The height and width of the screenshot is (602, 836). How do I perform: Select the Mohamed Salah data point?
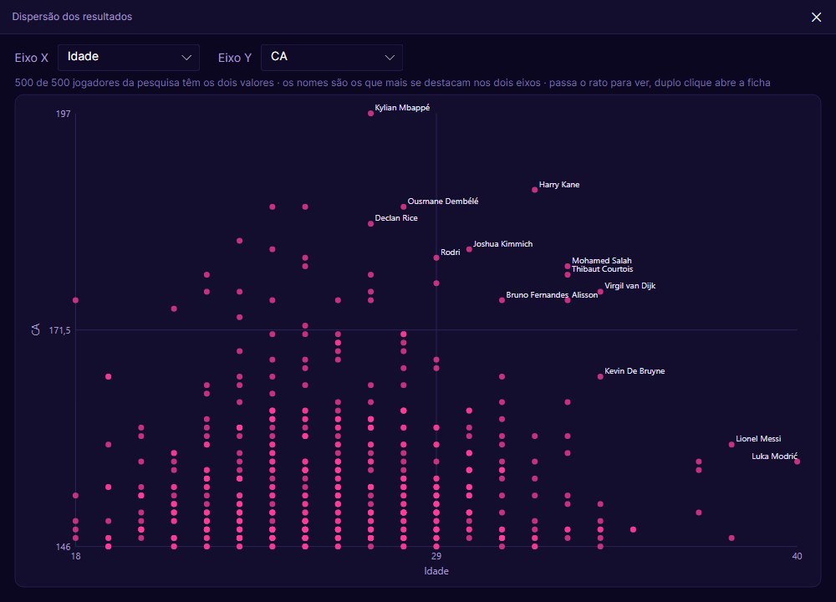(568, 266)
